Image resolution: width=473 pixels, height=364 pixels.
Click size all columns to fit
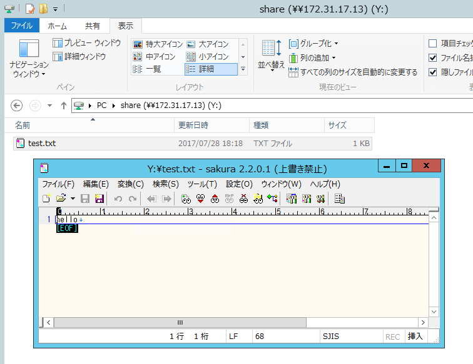353,72
